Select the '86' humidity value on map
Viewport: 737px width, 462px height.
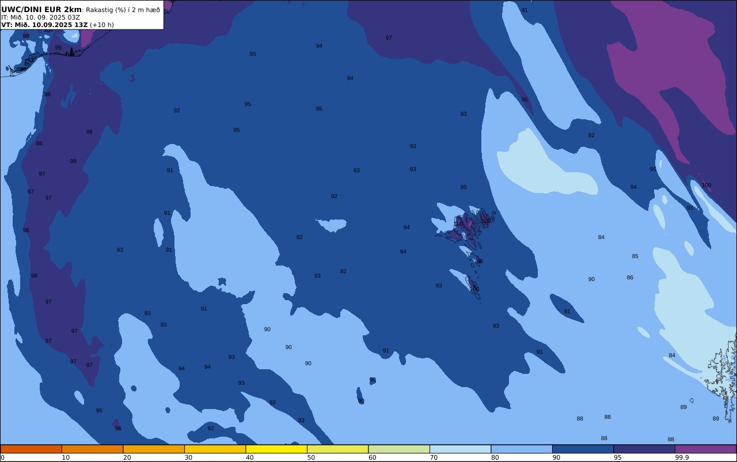click(630, 278)
